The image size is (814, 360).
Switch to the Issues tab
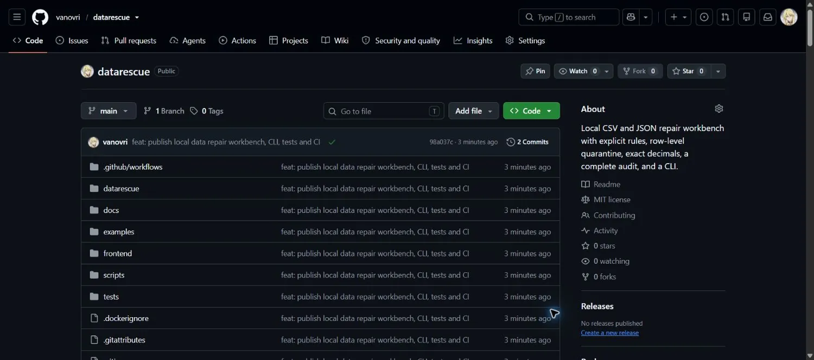pos(72,41)
